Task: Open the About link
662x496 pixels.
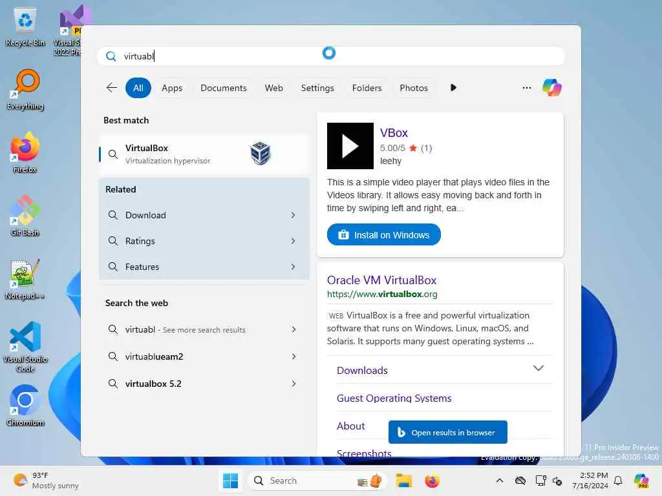Action: coord(351,426)
